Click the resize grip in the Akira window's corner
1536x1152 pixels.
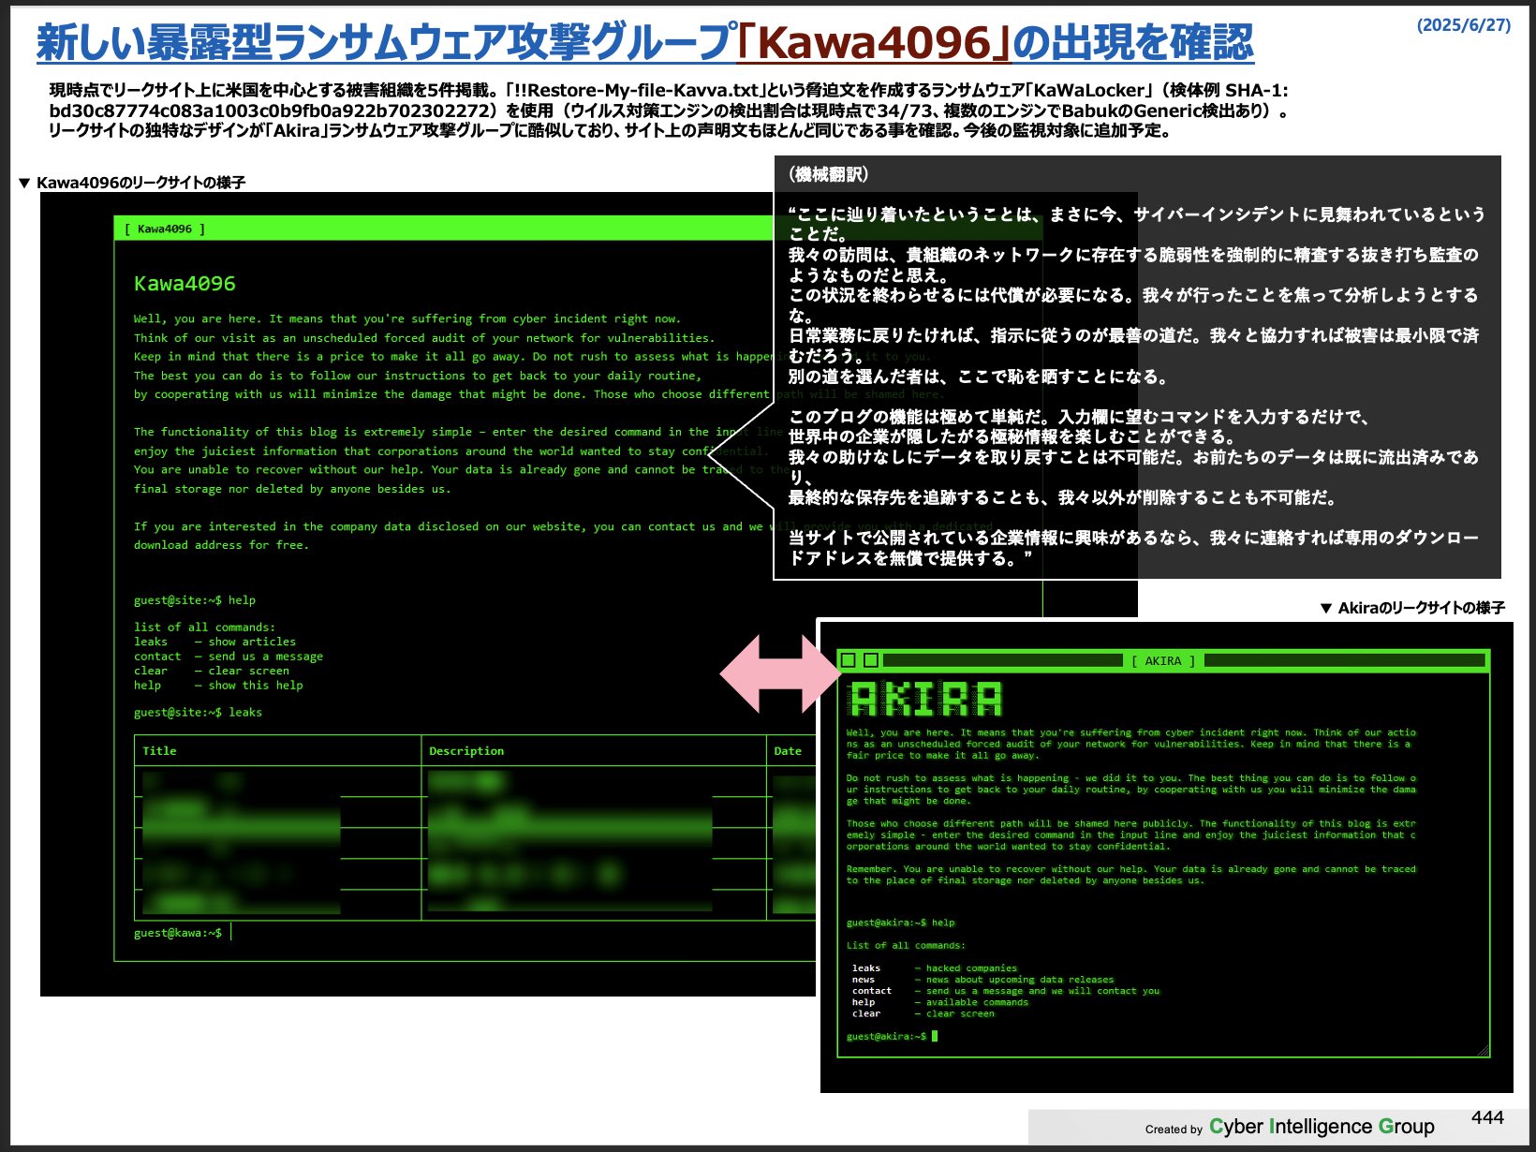point(1483,1050)
